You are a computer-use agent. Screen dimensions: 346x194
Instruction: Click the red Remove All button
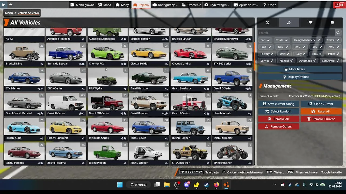(x=278, y=119)
